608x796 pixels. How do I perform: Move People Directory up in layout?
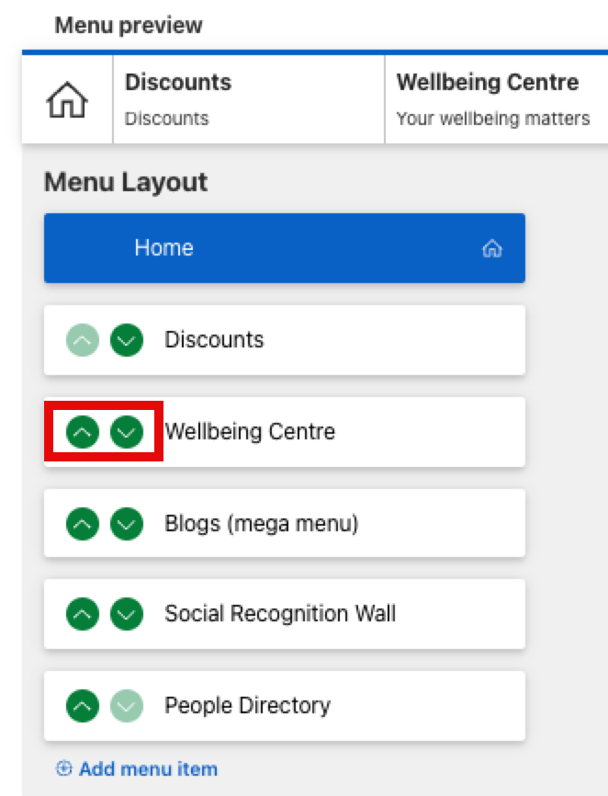point(83,706)
